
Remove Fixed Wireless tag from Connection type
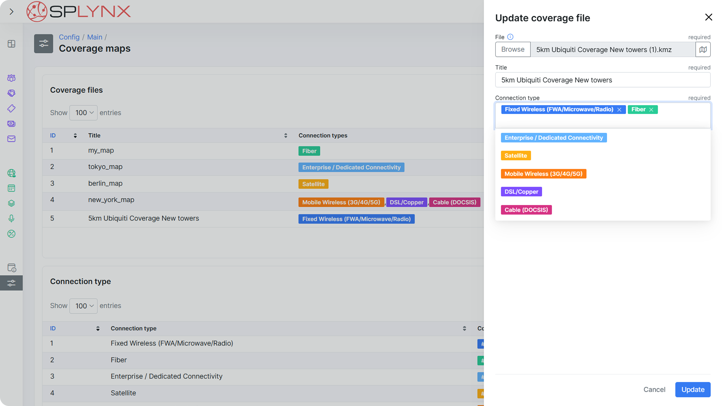(619, 110)
